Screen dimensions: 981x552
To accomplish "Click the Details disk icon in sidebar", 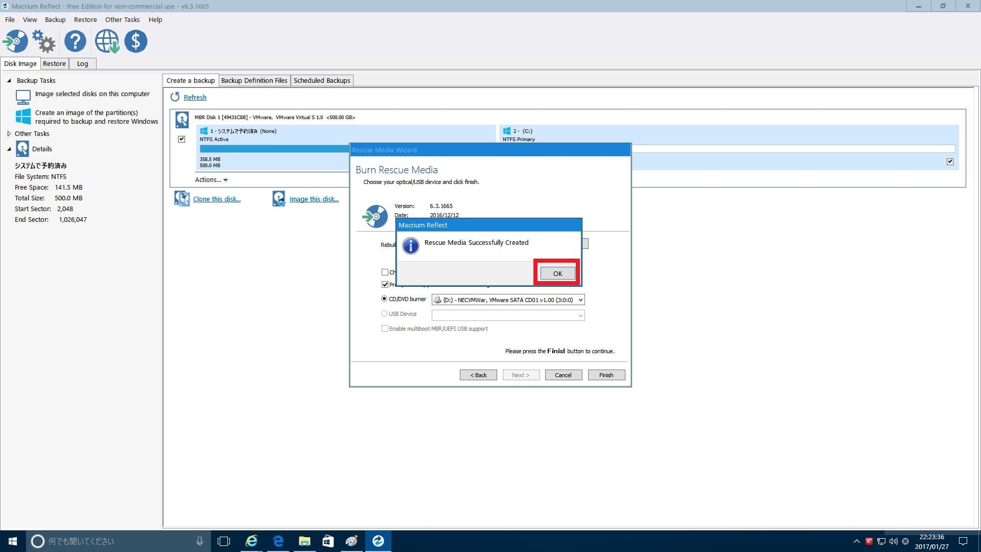I will click(x=22, y=149).
